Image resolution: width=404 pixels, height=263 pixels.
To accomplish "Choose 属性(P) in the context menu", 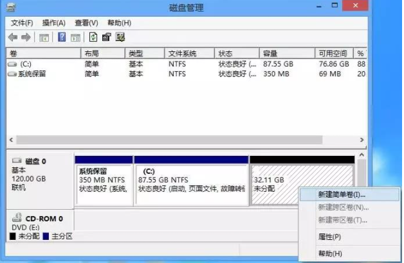I will [329, 237].
